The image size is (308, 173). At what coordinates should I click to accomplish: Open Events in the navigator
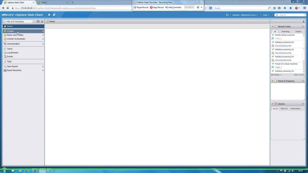pos(23,56)
